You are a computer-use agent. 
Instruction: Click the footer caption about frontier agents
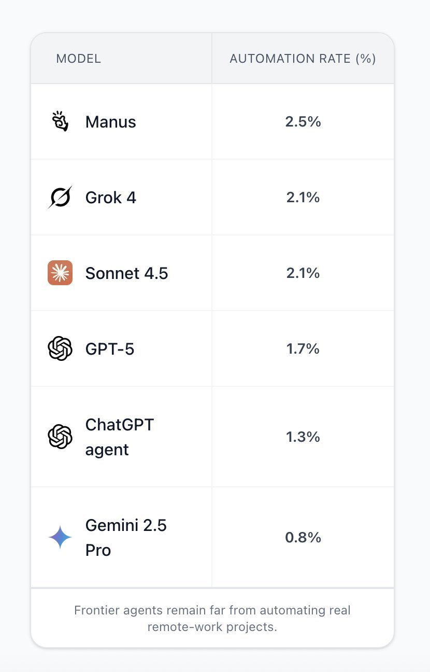pos(212,618)
